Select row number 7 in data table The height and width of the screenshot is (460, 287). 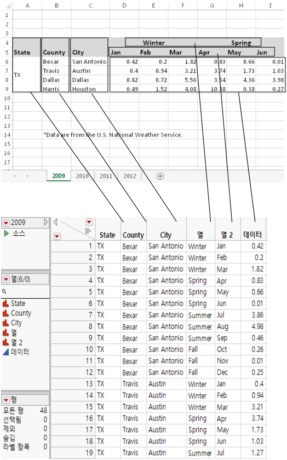tap(90, 315)
